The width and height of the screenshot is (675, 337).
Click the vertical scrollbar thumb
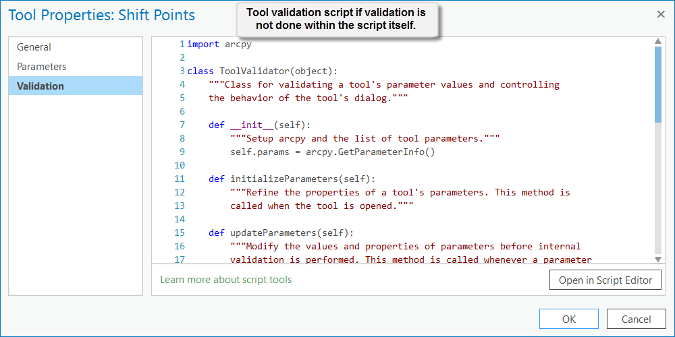click(657, 85)
